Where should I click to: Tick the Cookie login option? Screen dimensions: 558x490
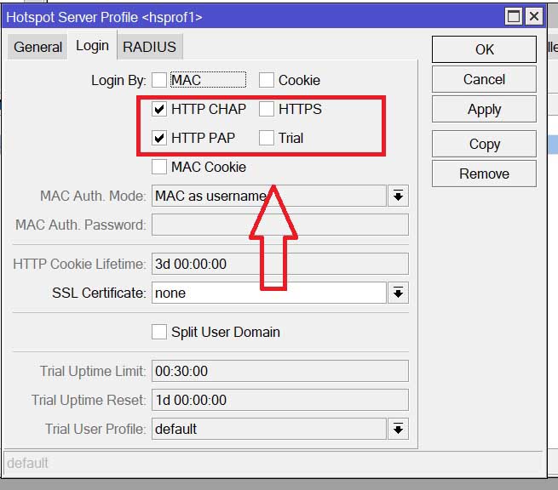(267, 81)
